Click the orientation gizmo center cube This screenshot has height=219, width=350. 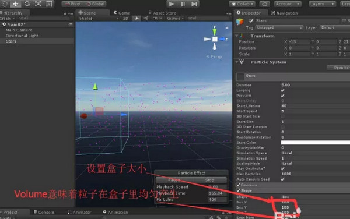click(215, 39)
